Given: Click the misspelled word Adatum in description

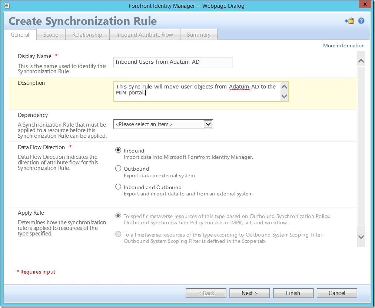Looking at the screenshot, I should (x=239, y=87).
